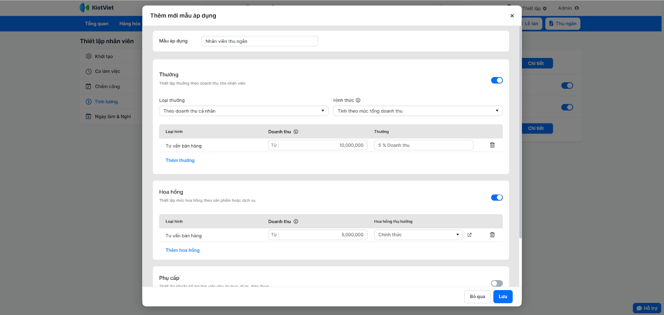Expand the Hình thức dropdown
The width and height of the screenshot is (664, 315).
click(x=417, y=111)
